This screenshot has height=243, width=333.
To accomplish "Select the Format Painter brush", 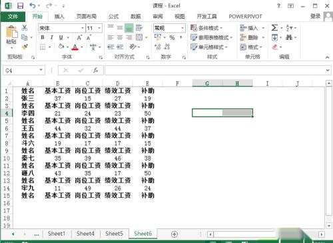I will 25,47.
